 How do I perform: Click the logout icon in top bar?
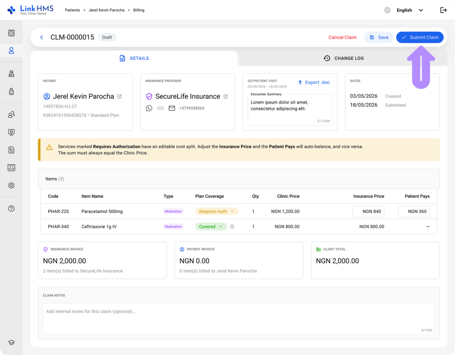[x=443, y=10]
